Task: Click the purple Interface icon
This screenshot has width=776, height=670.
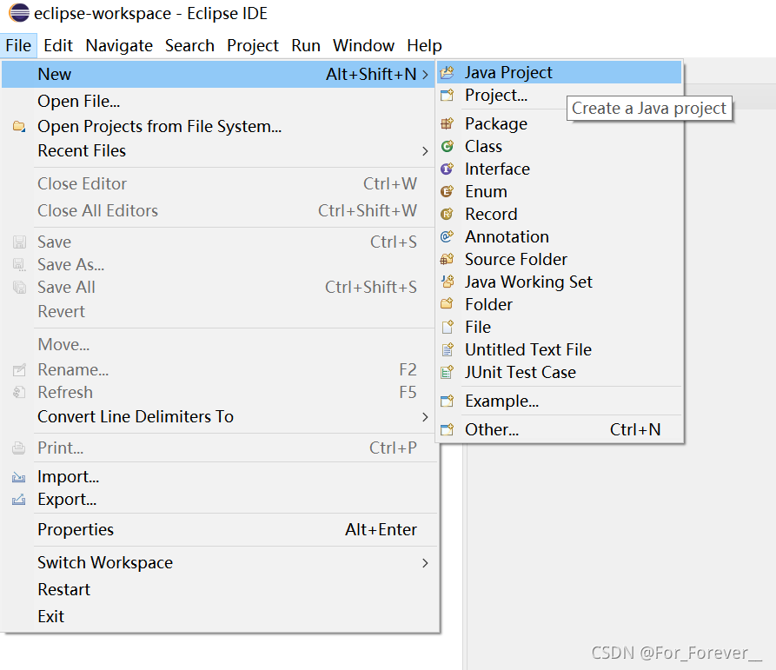Action: pyautogui.click(x=447, y=169)
